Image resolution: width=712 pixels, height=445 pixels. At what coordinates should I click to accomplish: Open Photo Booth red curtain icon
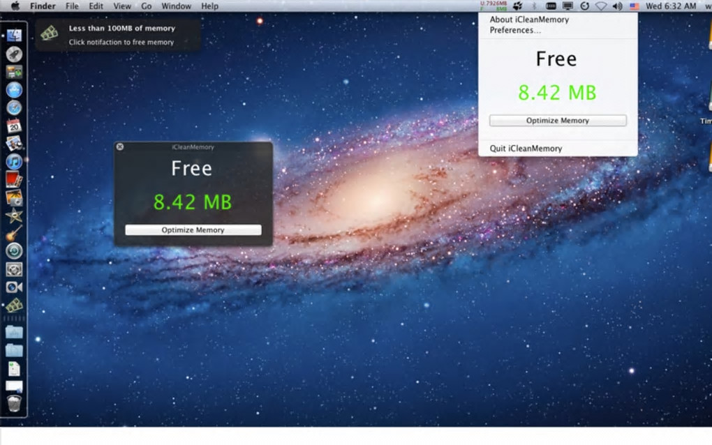tap(14, 180)
